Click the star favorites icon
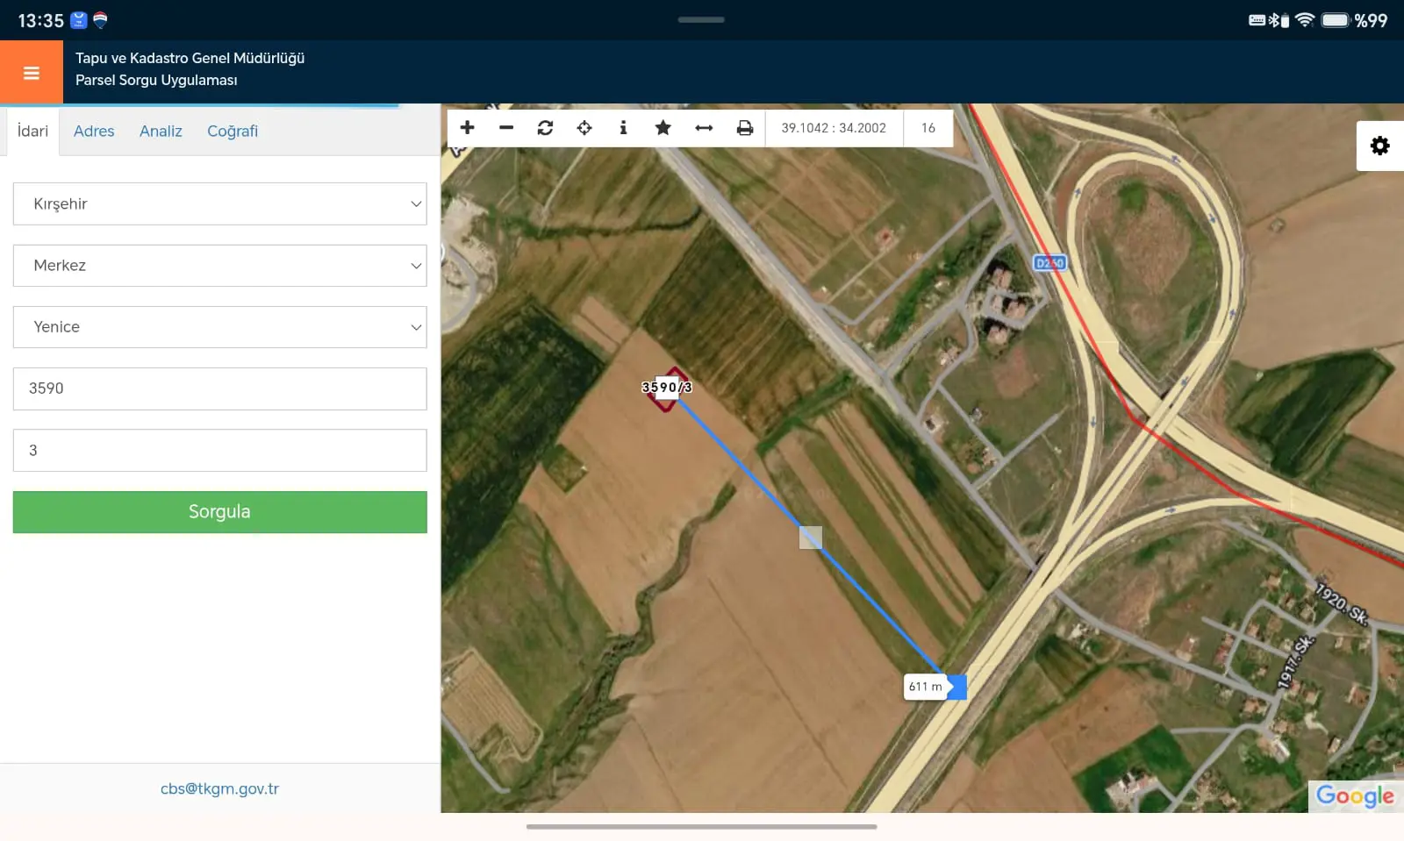 [663, 128]
